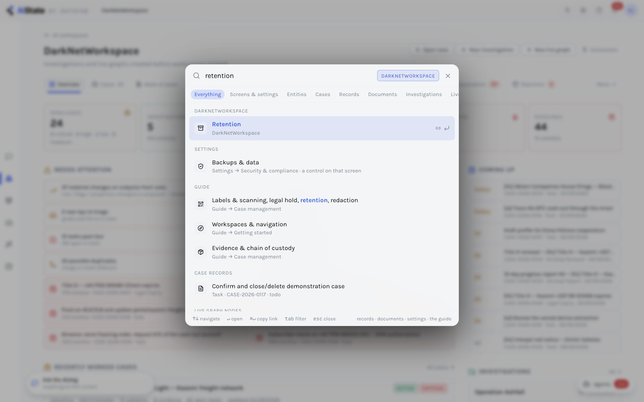644x402 pixels.
Task: Open Backups & data settings result
Action: [322, 166]
